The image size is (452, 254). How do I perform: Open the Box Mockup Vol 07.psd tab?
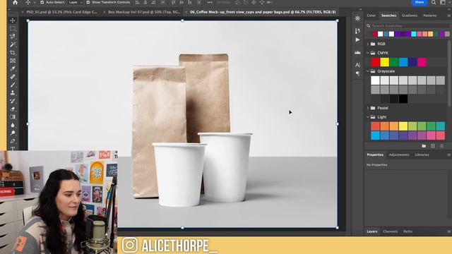click(144, 12)
